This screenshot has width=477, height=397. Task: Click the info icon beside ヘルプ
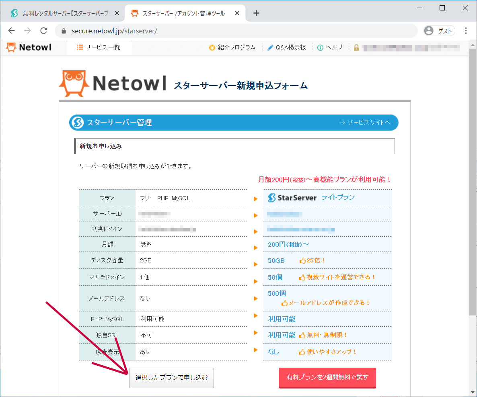click(x=320, y=48)
